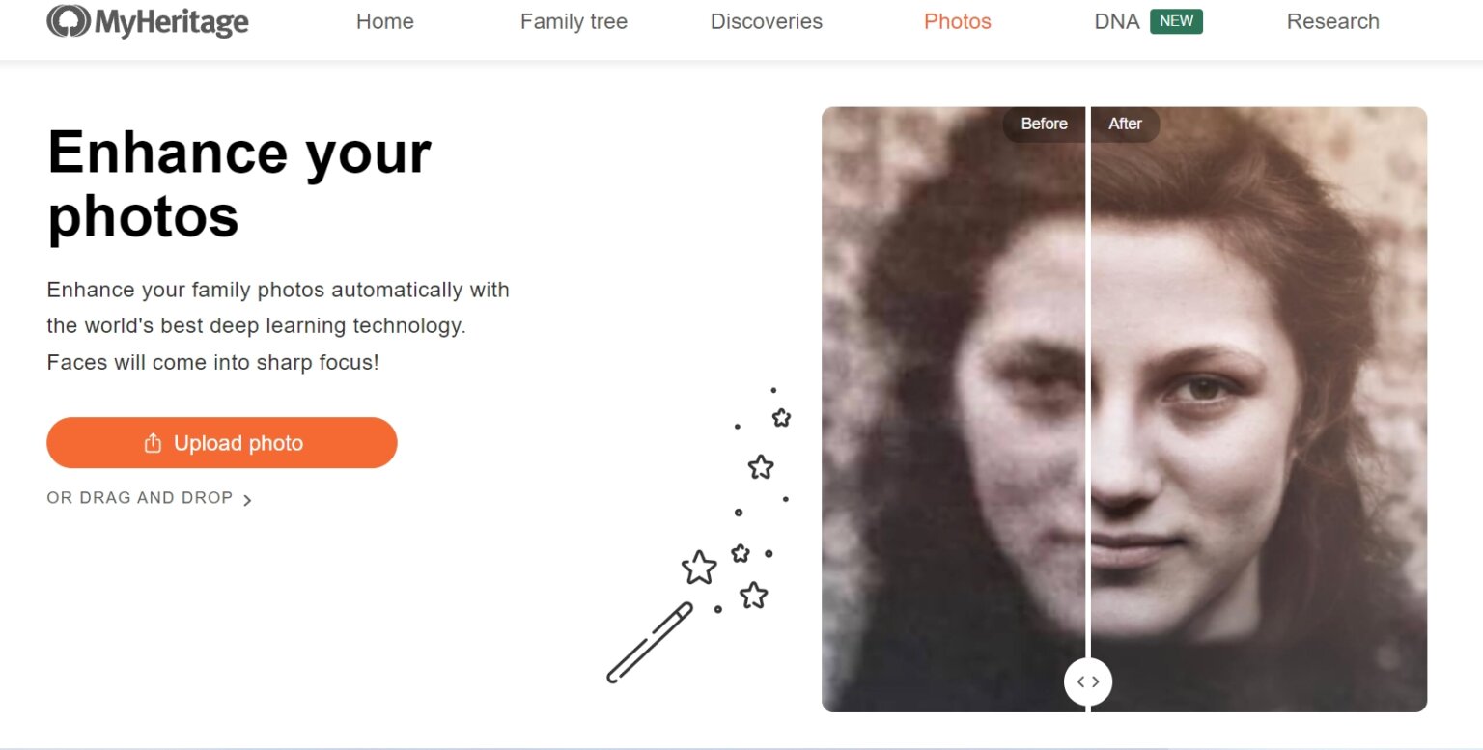
Task: Expand the drag and drop option via its chevron
Action: (x=248, y=499)
